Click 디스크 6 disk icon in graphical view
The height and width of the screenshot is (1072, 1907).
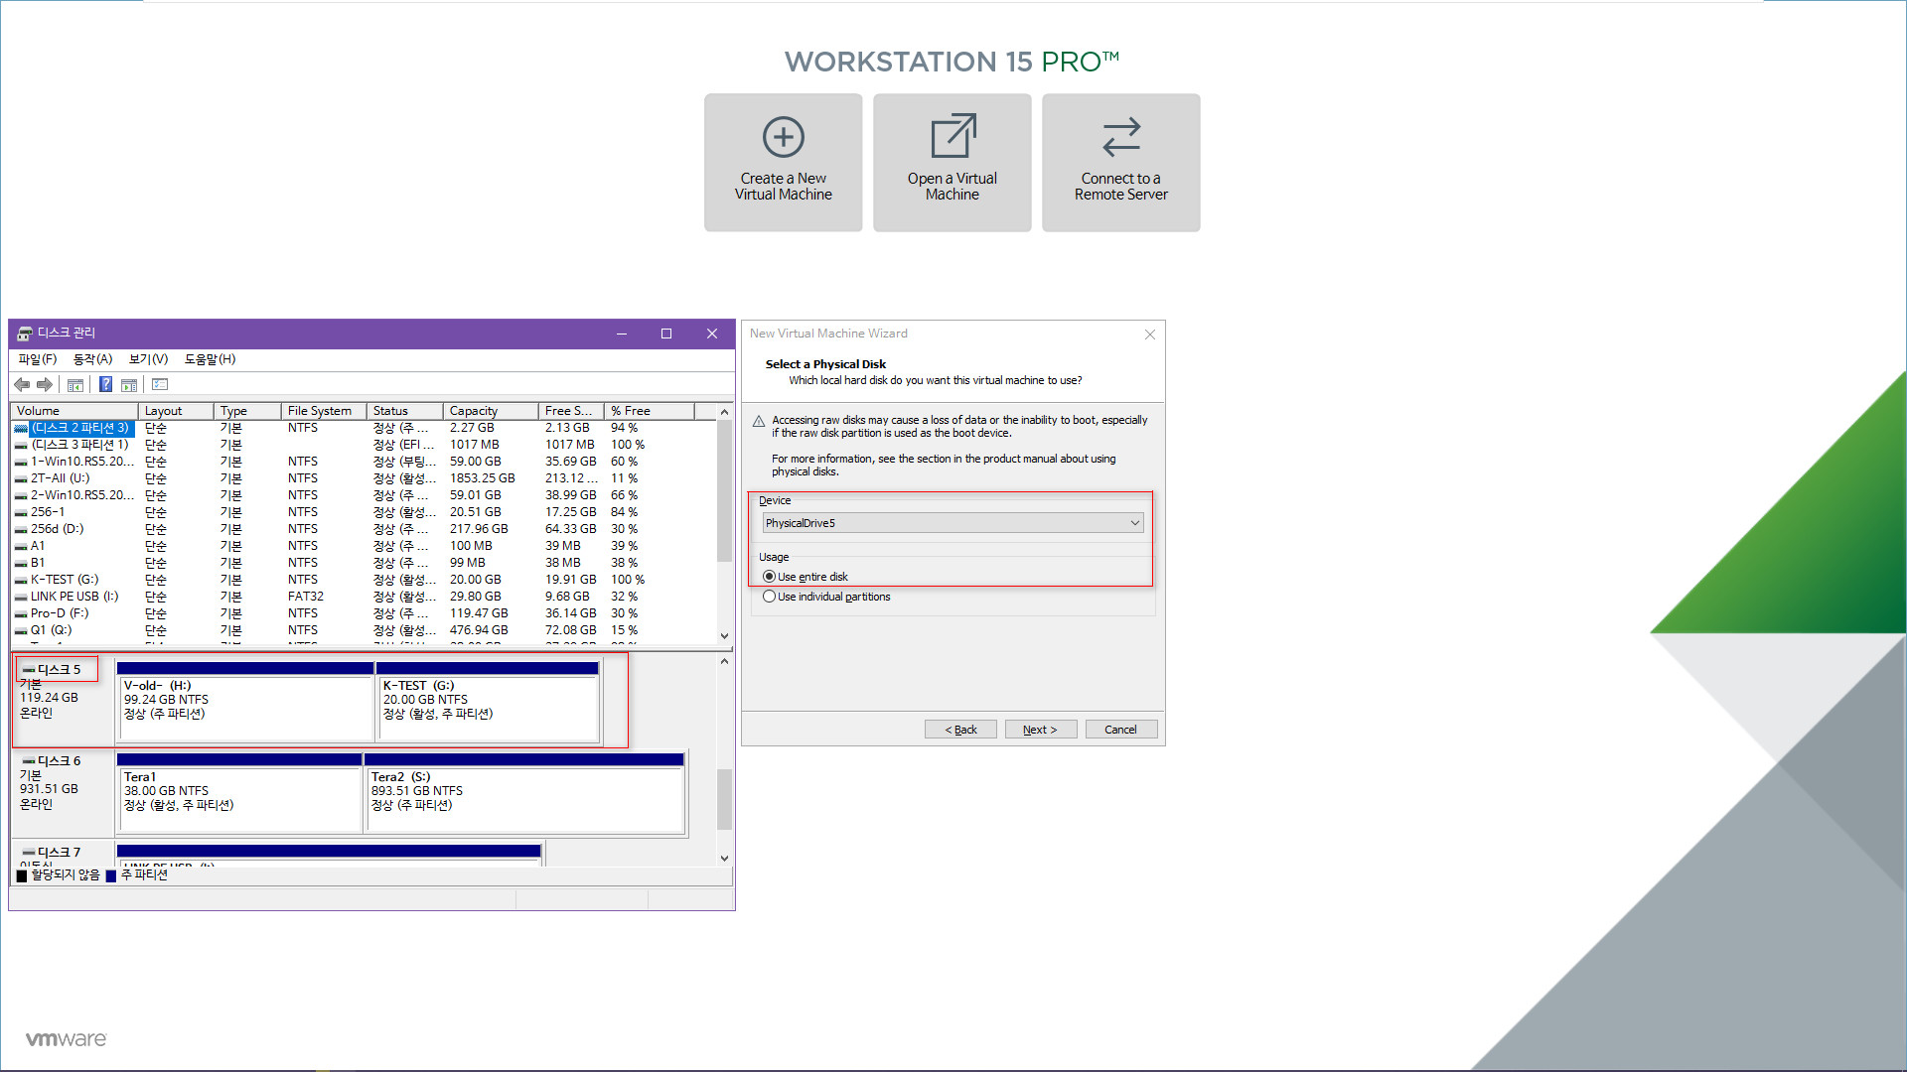coord(29,761)
